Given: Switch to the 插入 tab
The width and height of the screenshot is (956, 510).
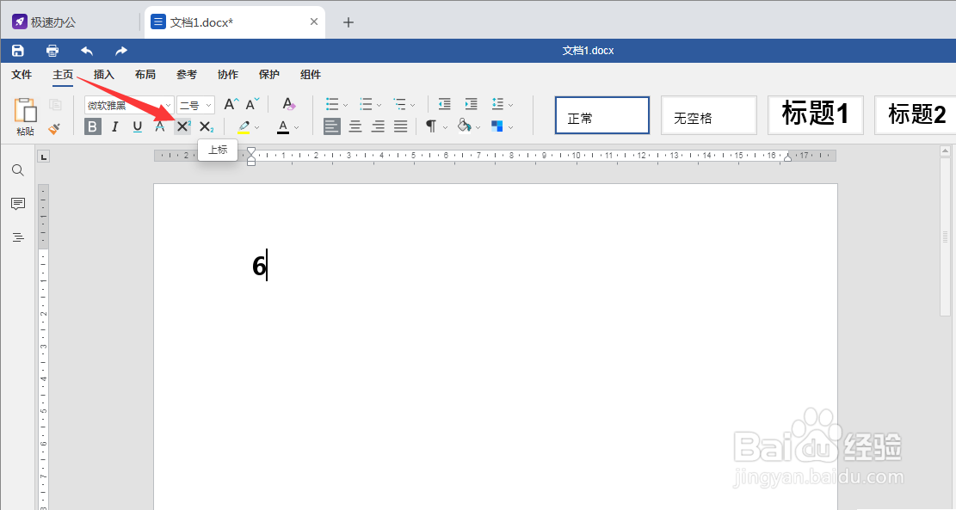Looking at the screenshot, I should coord(103,74).
